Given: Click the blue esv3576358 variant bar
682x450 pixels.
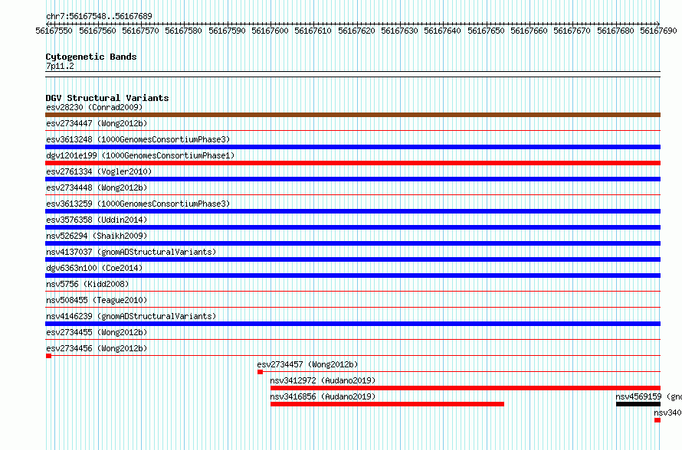Looking at the screenshot, I should 352,227.
